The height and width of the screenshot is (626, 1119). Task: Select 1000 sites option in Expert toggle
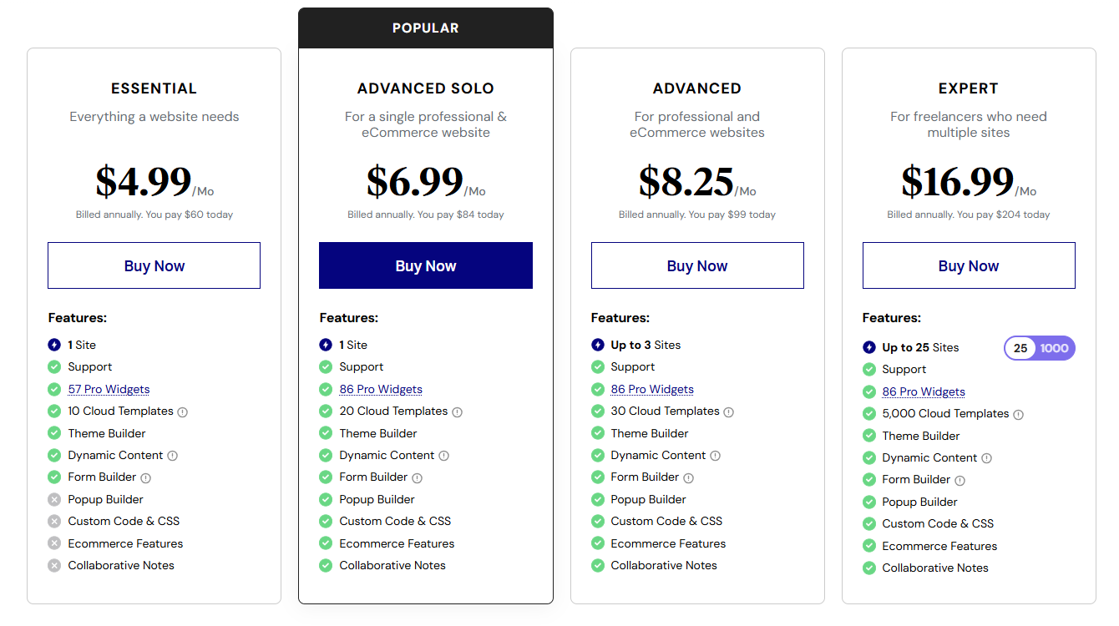(x=1055, y=348)
